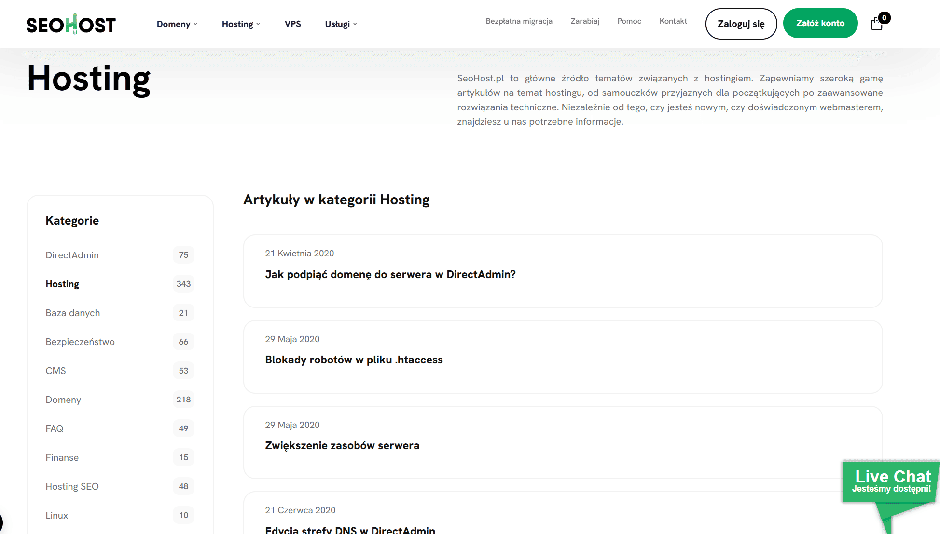Click the Zaloguj się button
Image resolution: width=940 pixels, height=534 pixels.
741,24
